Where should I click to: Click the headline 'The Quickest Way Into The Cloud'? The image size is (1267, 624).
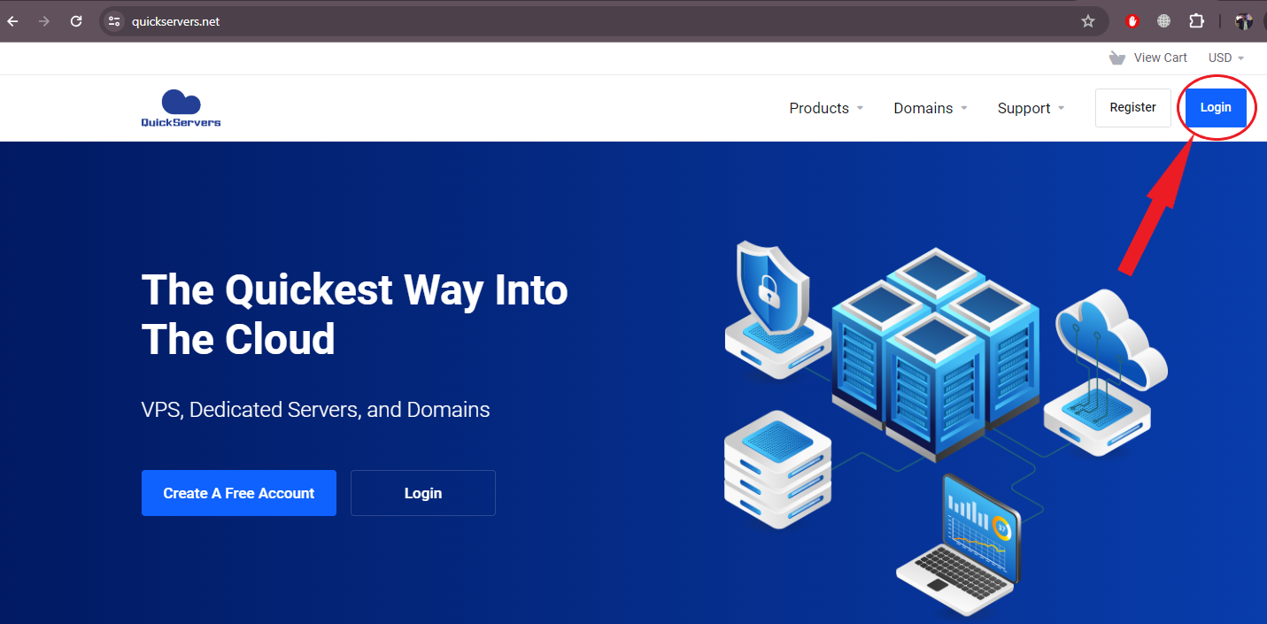(354, 314)
